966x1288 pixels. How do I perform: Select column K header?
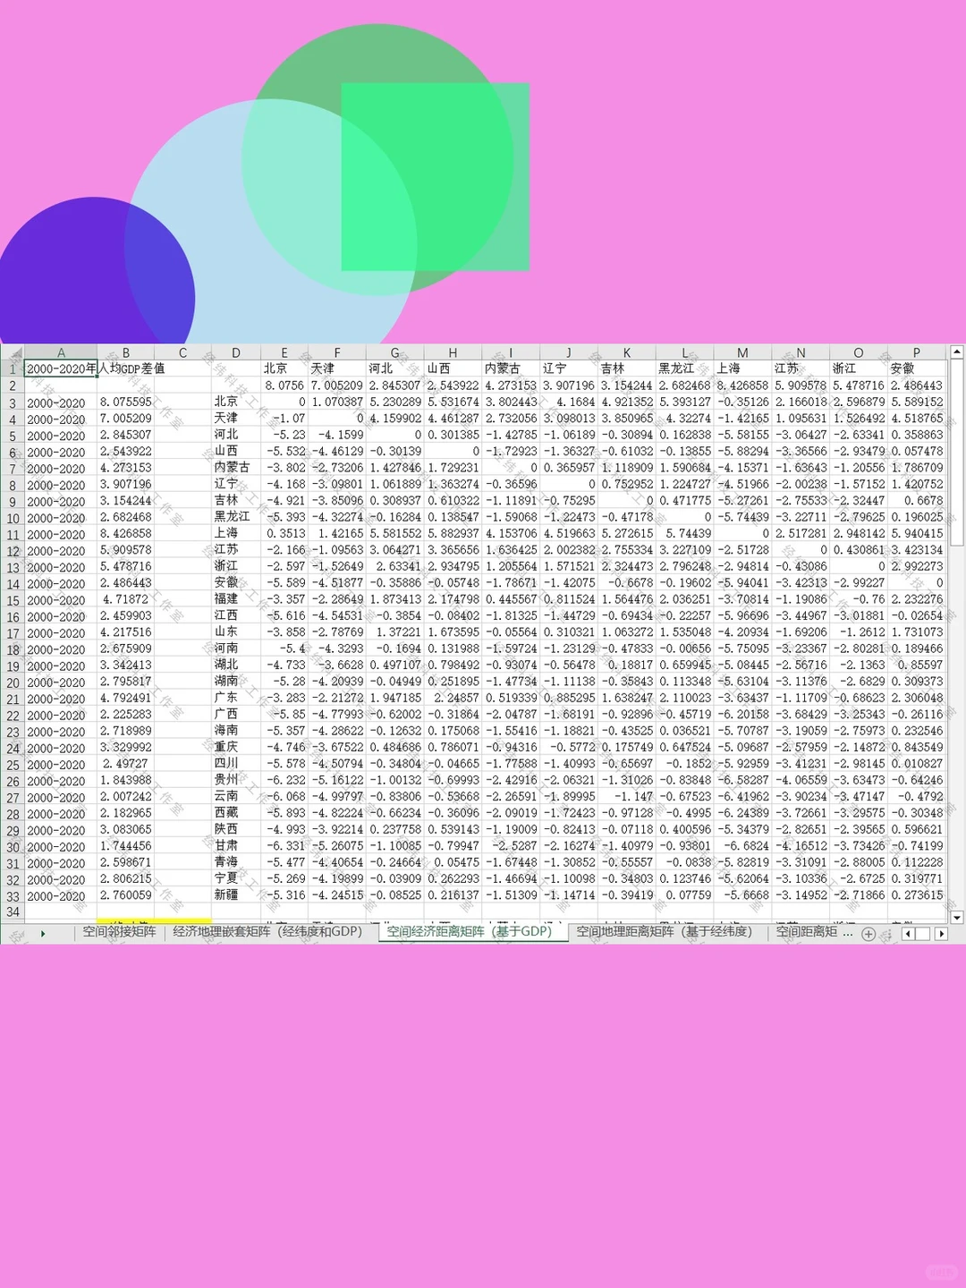pos(627,352)
